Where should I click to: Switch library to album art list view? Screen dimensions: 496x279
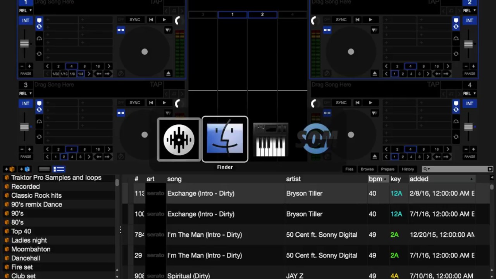click(x=59, y=169)
